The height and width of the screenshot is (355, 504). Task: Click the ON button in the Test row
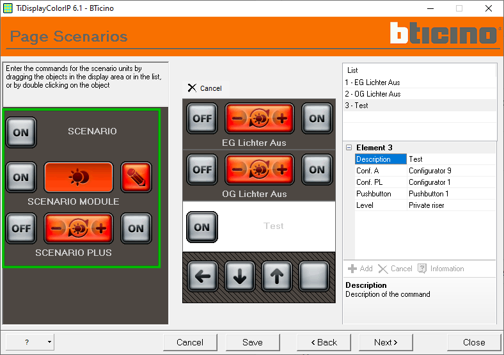[202, 227]
